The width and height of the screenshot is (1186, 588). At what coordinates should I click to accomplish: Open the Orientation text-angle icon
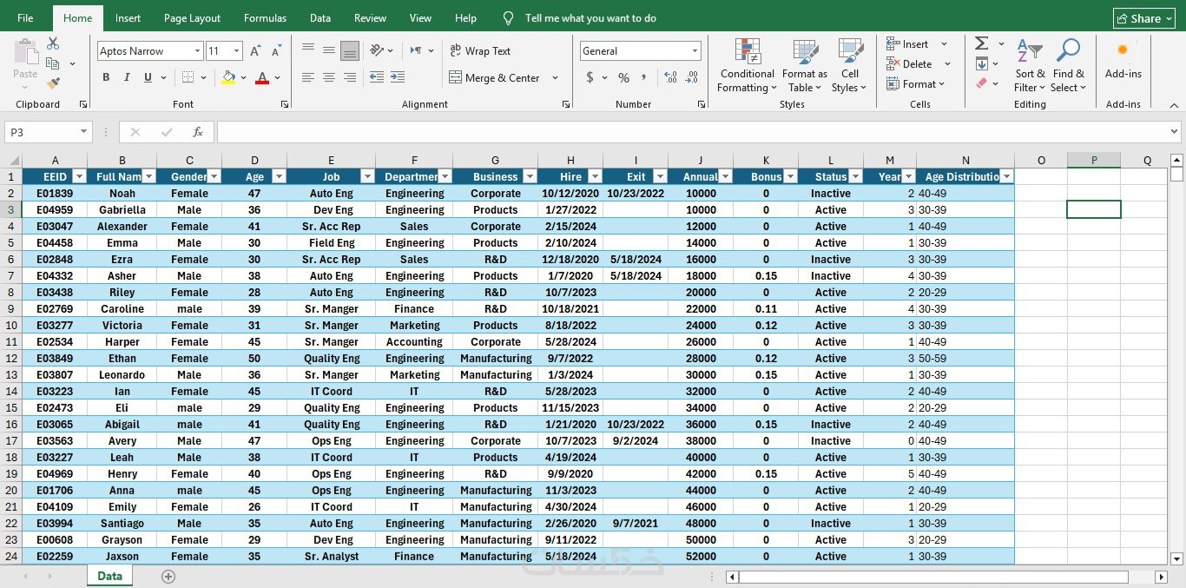tap(377, 50)
